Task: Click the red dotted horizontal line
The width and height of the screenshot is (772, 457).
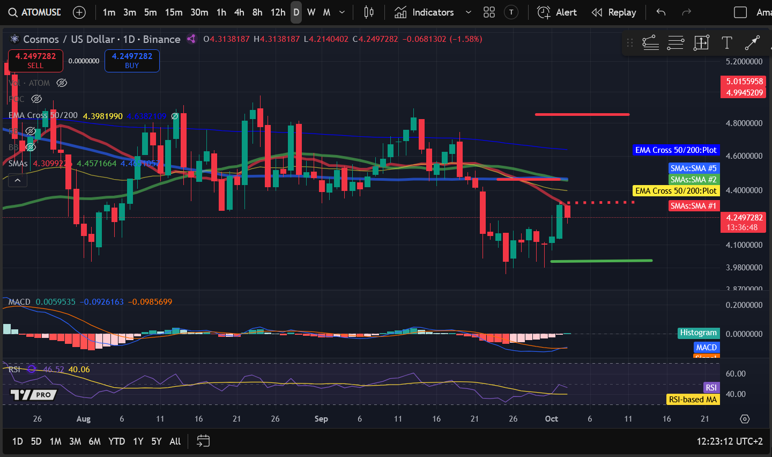Action: point(600,202)
